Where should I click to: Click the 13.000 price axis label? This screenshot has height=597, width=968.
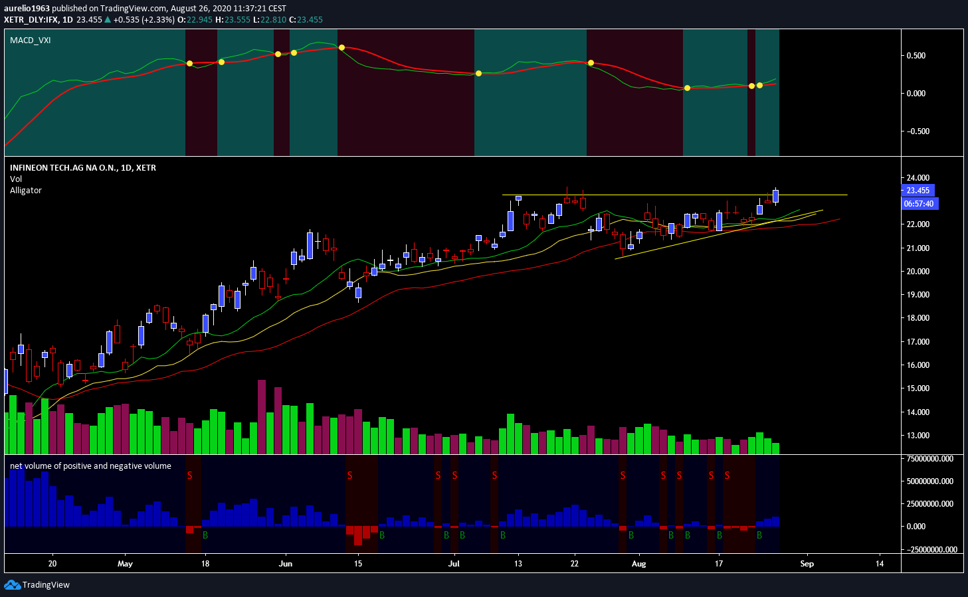(918, 436)
